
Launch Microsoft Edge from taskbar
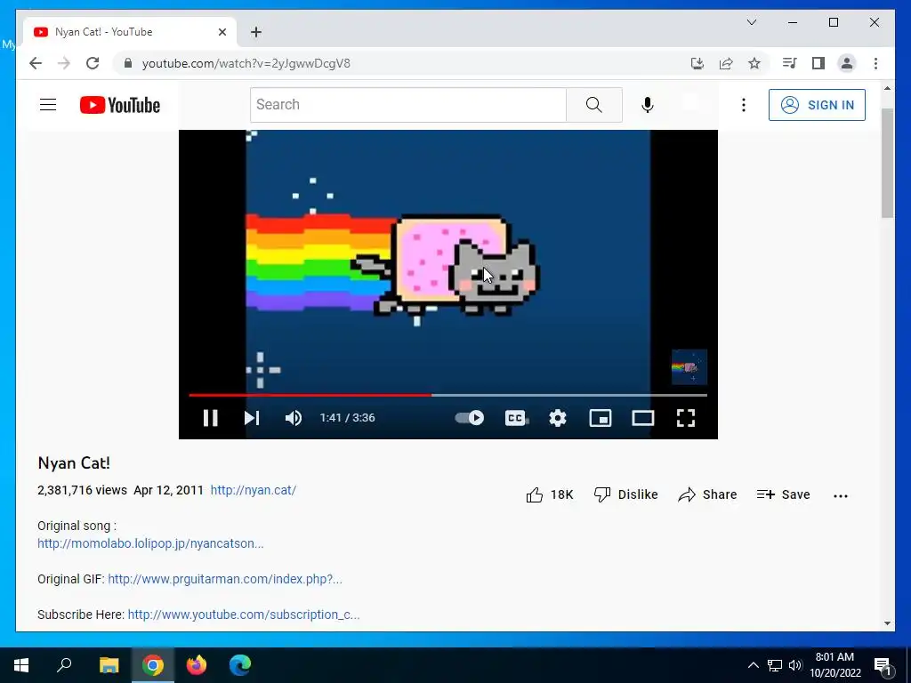[x=240, y=665]
